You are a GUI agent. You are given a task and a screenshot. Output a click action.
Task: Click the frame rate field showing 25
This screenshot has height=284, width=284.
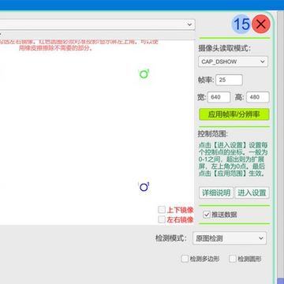coord(229,80)
